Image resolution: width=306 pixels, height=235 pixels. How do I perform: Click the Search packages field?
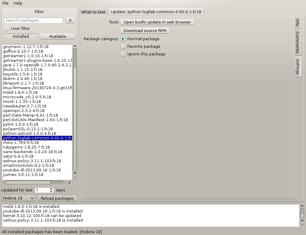click(34, 20)
